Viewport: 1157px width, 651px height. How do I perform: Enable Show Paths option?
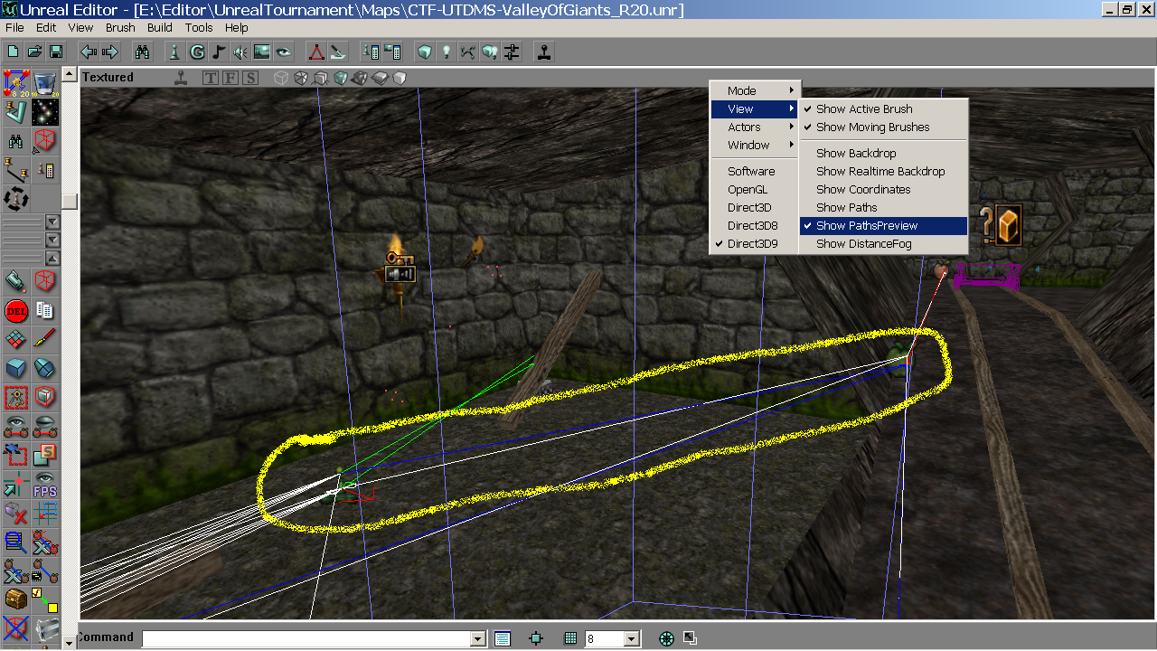point(884,207)
